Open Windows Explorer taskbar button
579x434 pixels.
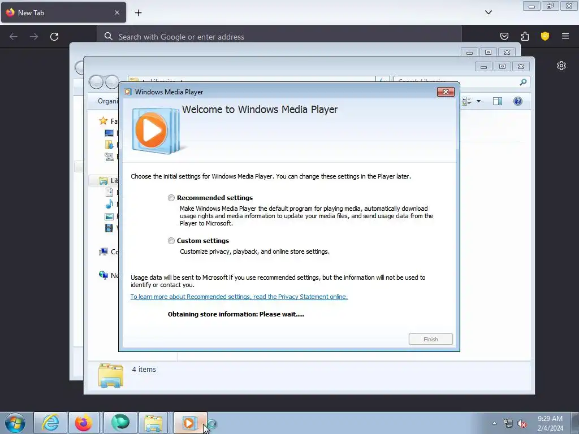click(x=154, y=423)
